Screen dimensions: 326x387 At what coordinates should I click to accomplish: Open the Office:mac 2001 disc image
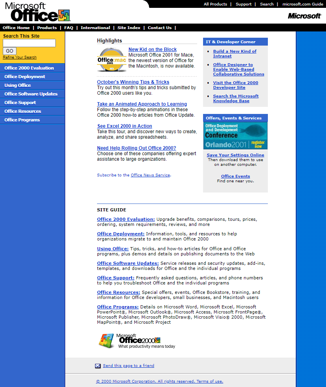pyautogui.click(x=112, y=60)
